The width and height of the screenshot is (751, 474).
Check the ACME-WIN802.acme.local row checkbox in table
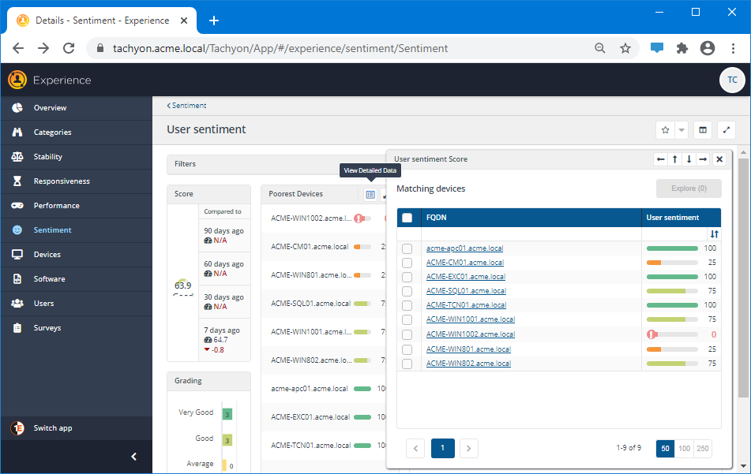(407, 364)
